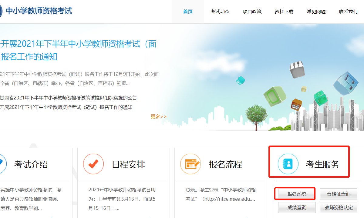364x218 pixels.
Task: Click the 日程安排 heading
Action: (x=129, y=164)
